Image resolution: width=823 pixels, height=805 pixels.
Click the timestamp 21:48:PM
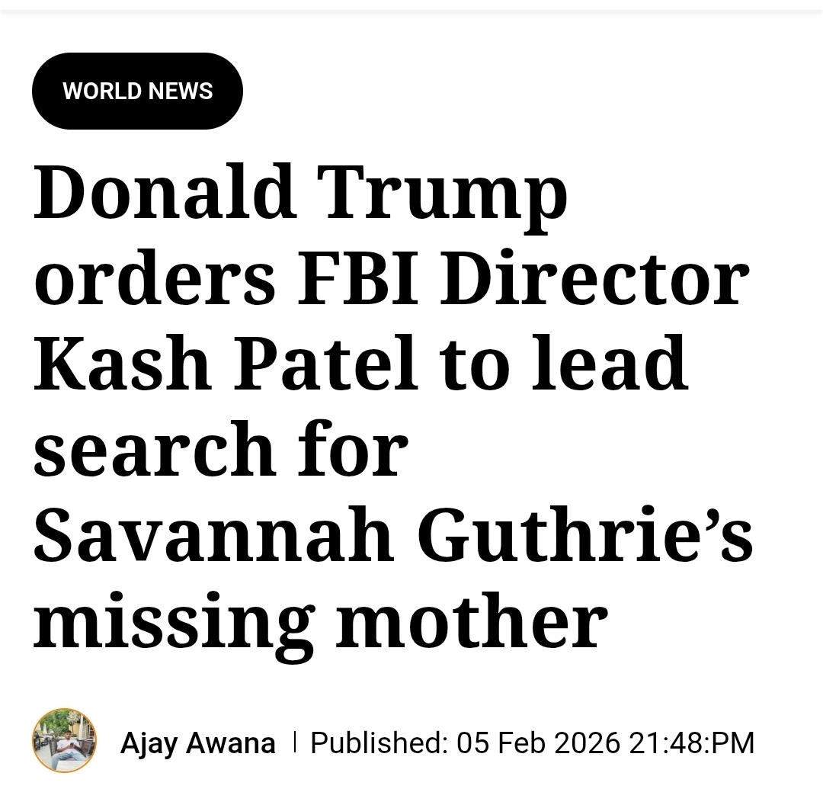point(691,742)
